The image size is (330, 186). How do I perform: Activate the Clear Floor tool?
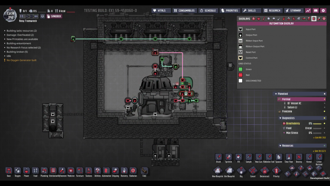pos(289,158)
